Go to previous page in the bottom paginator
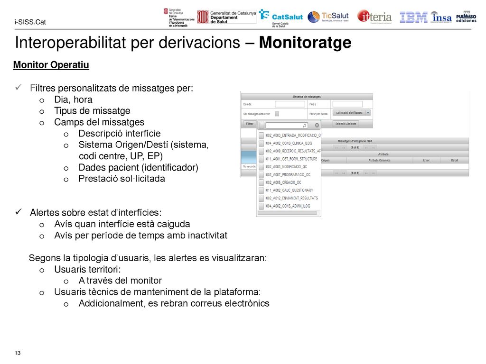 (344, 173)
